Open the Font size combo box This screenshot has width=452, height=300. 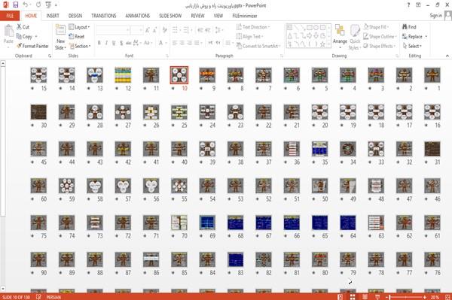(136, 30)
